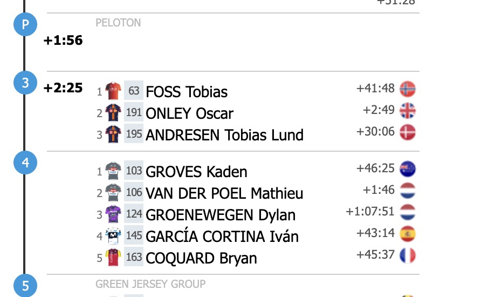This screenshot has width=481, height=297.
Task: Select the group 4 circle marker
Action: click(x=25, y=163)
